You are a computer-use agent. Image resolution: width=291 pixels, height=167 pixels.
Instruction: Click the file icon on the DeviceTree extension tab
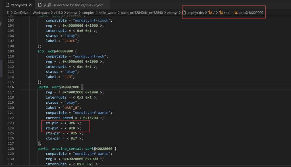(x=40, y=5)
